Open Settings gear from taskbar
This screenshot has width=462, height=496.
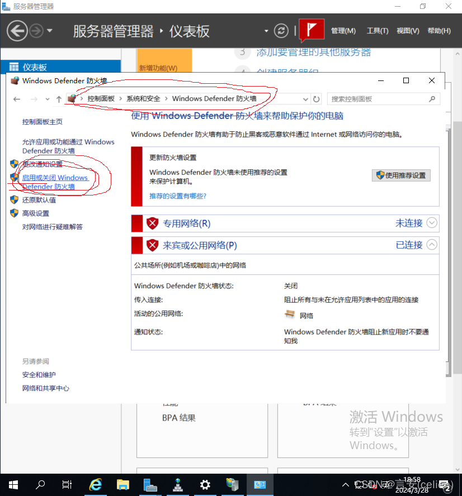pyautogui.click(x=205, y=485)
